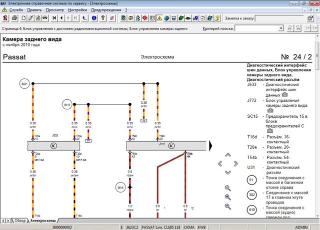Image resolution: width=320 pixels, height=230 pixels.
Task: Open the Править menu
Action: pos(34,10)
